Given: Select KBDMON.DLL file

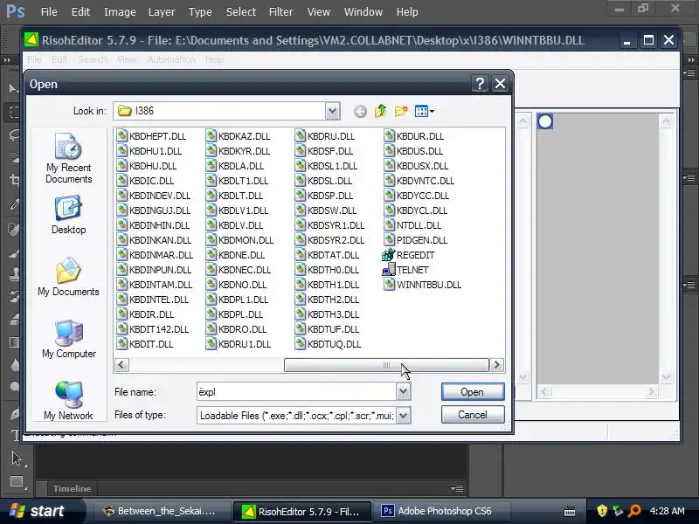Looking at the screenshot, I should pyautogui.click(x=239, y=240).
